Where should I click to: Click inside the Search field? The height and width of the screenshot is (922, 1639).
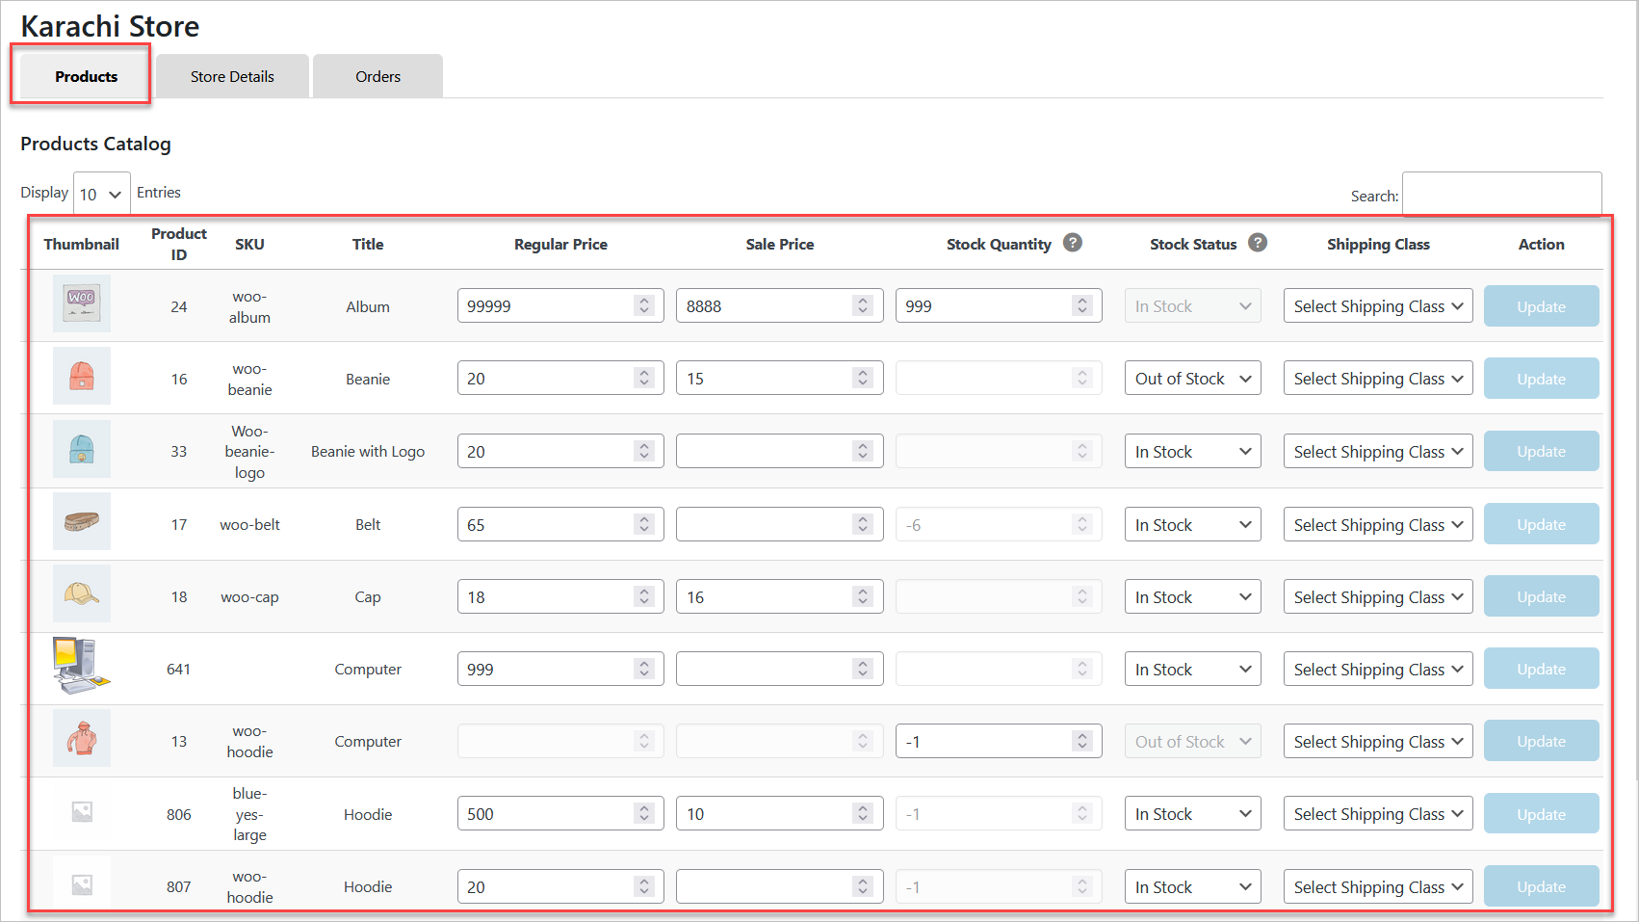pyautogui.click(x=1502, y=194)
